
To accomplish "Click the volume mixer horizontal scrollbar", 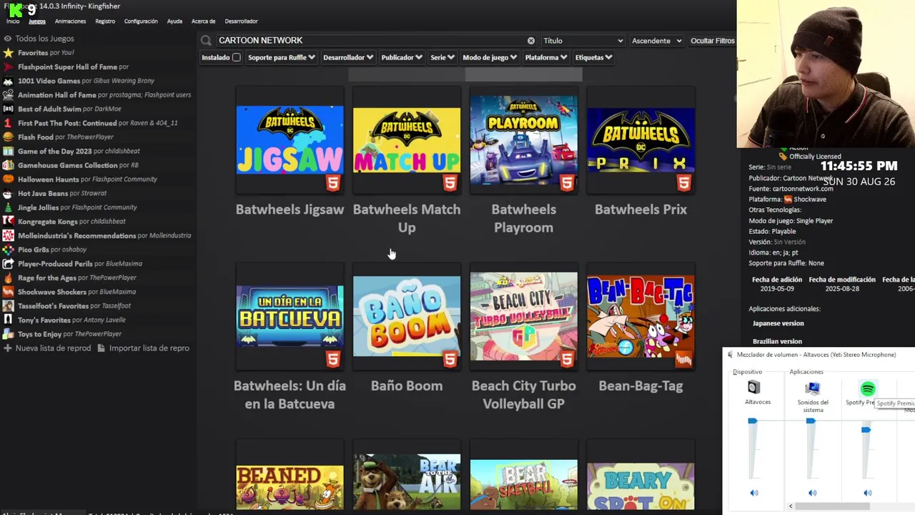I will pyautogui.click(x=833, y=506).
